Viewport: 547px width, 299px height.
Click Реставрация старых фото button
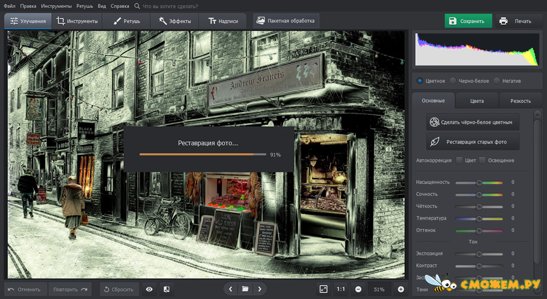pos(473,142)
